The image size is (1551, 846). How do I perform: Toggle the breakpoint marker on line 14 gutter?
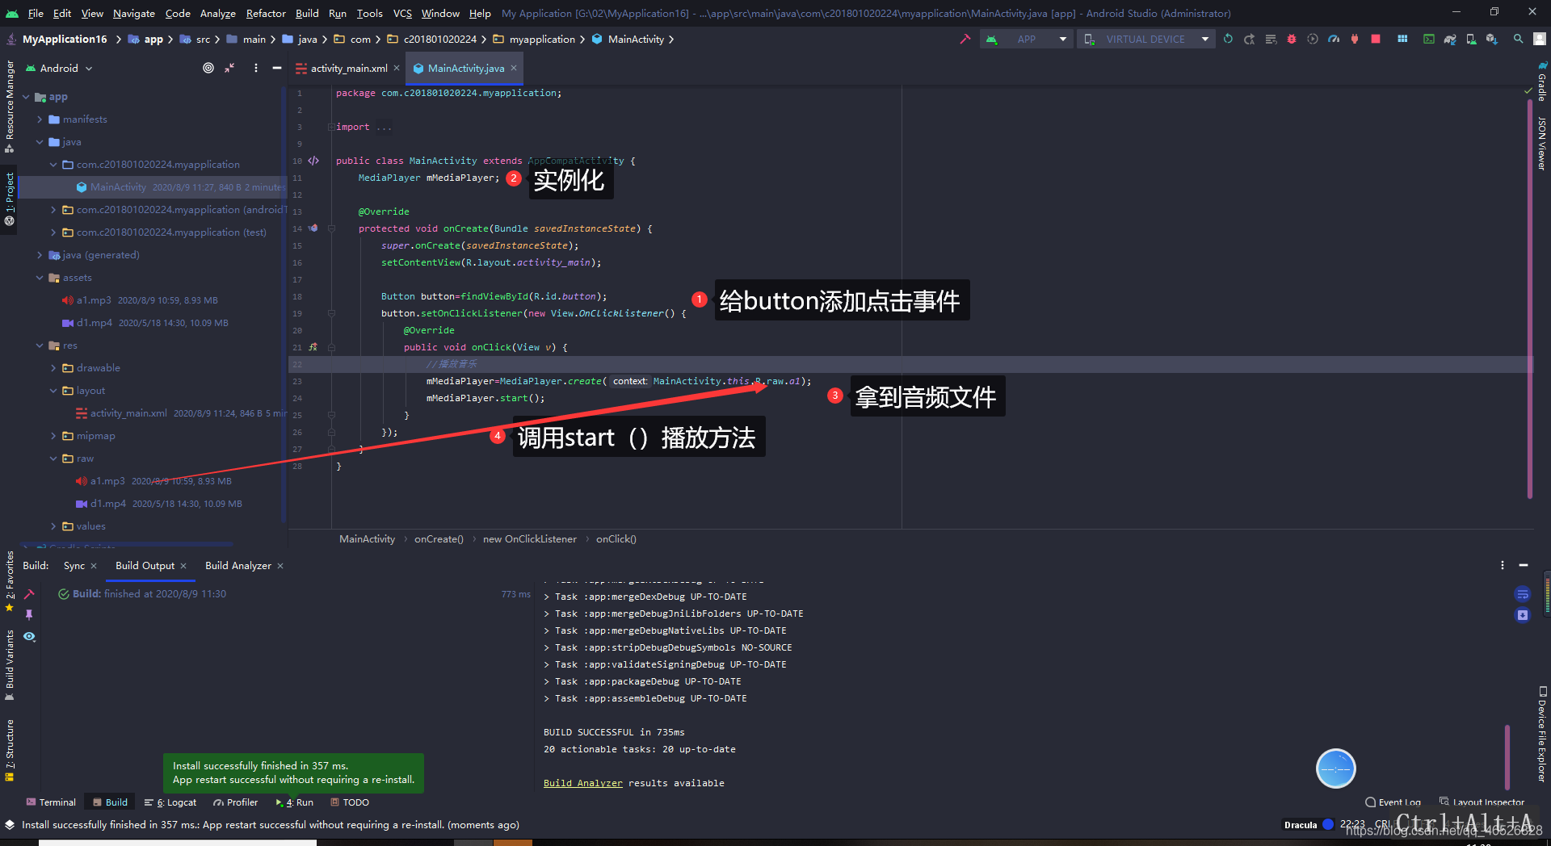[313, 228]
